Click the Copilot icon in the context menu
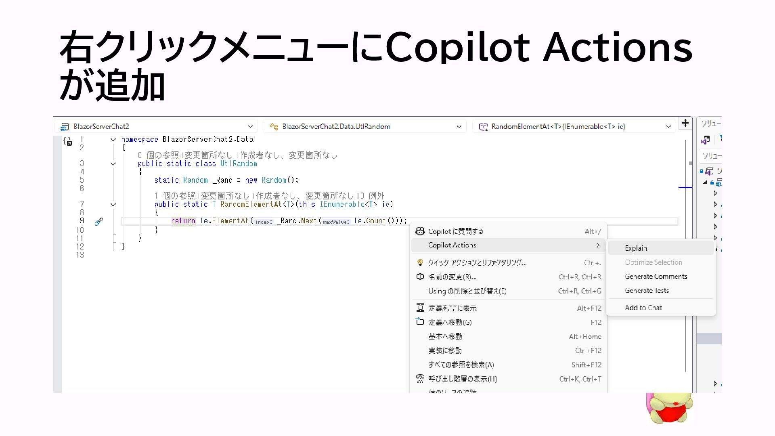775x436 pixels. [x=420, y=231]
